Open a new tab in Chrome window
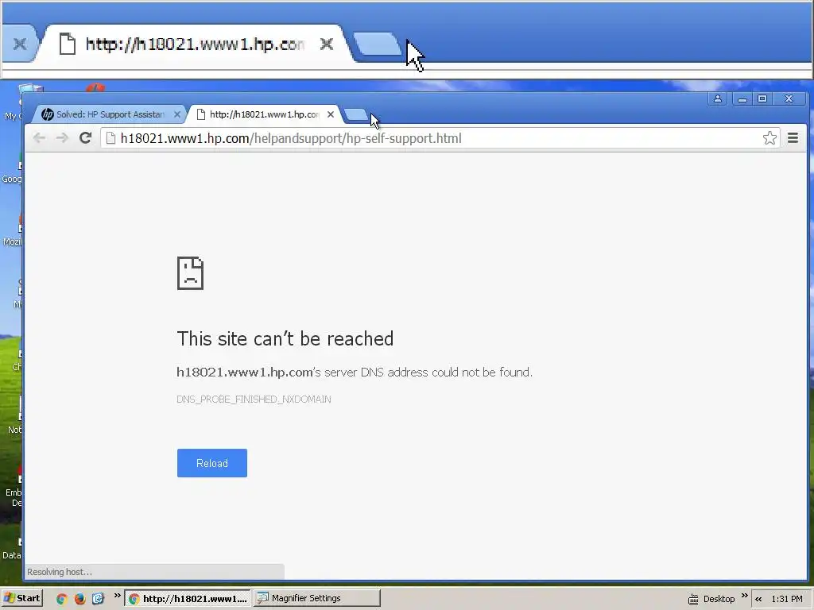This screenshot has height=610, width=814. tap(356, 114)
